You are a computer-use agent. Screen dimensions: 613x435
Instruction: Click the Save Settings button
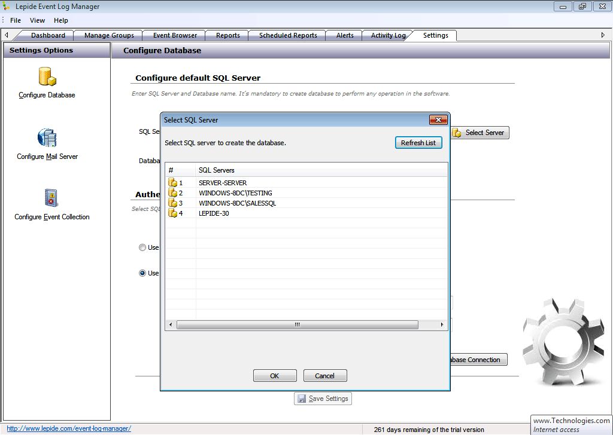(323, 399)
